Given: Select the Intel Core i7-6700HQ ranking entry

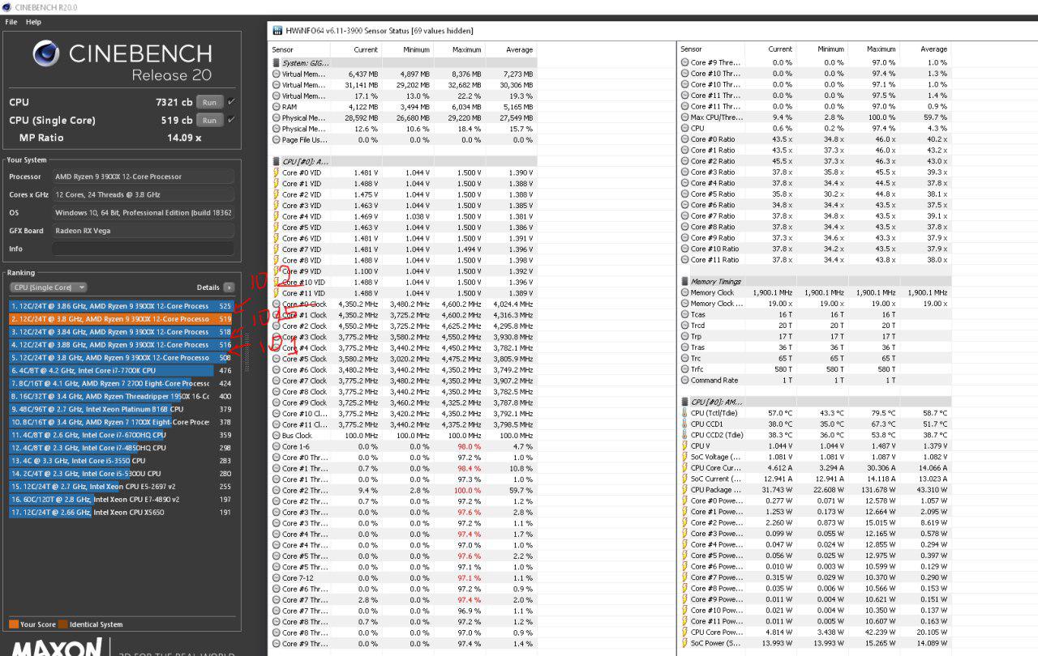Looking at the screenshot, I should [x=122, y=435].
